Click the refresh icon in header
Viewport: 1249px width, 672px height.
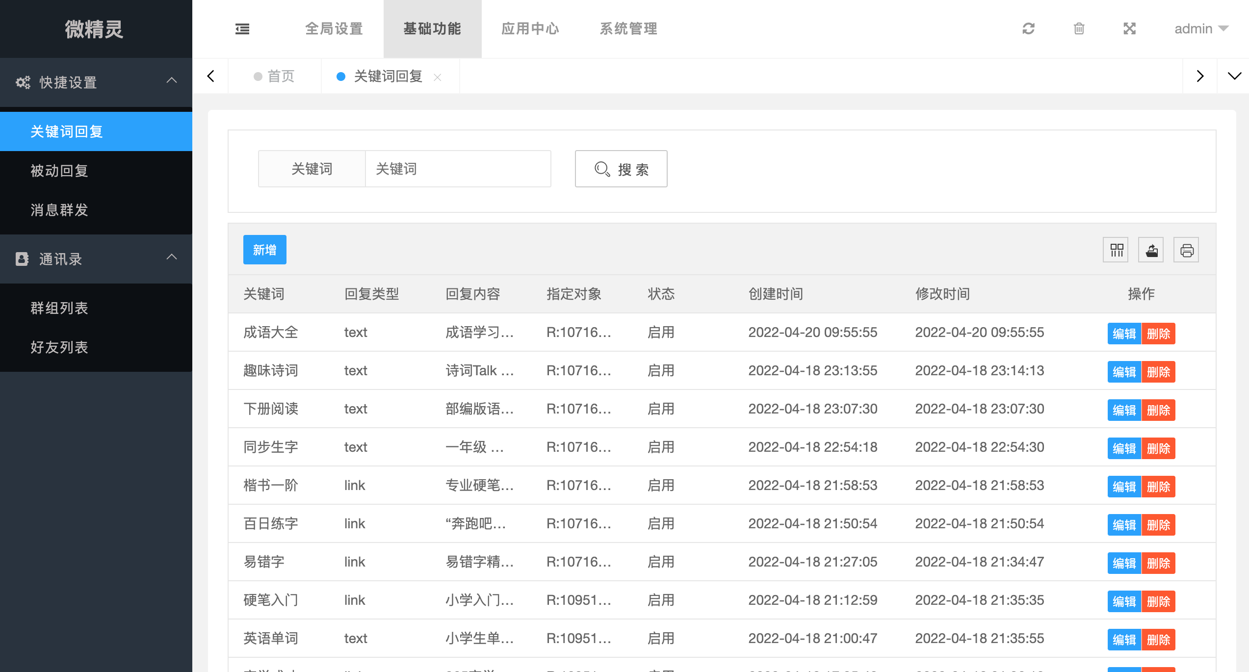(x=1028, y=29)
